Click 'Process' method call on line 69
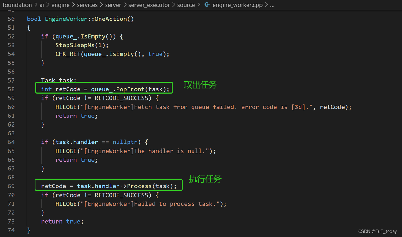402x237 pixels. coord(139,186)
